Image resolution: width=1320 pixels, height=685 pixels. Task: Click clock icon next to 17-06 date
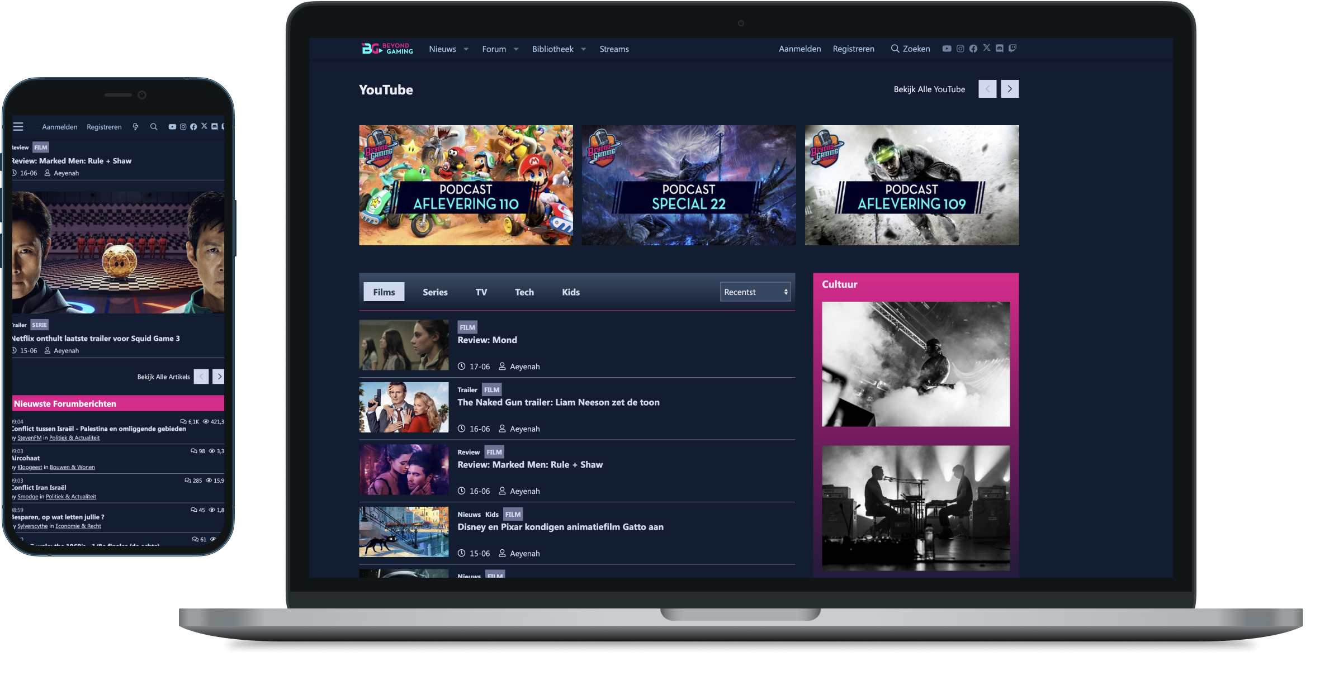click(461, 367)
